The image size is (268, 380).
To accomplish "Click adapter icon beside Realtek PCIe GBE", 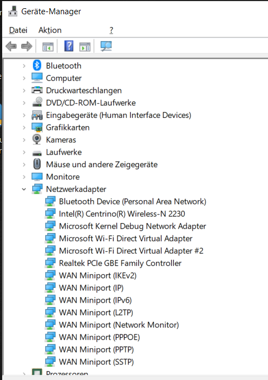I will (x=50, y=263).
